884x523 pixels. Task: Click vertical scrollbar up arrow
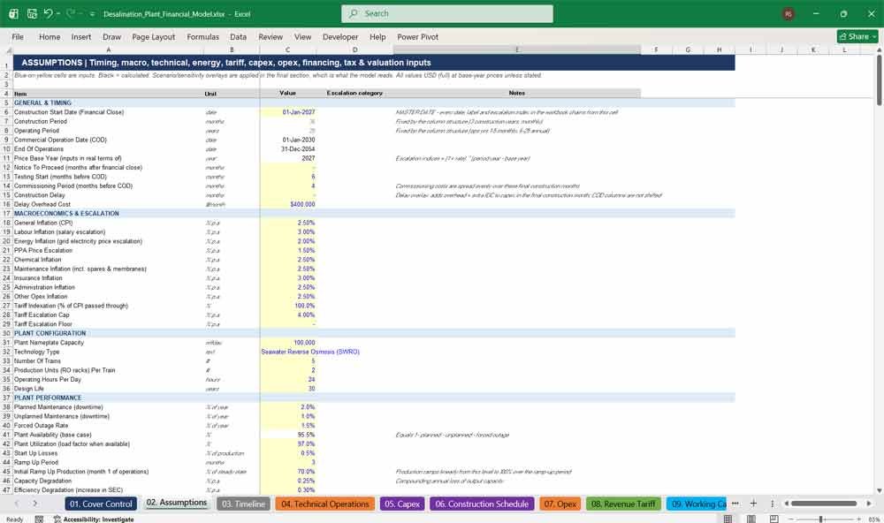point(879,50)
